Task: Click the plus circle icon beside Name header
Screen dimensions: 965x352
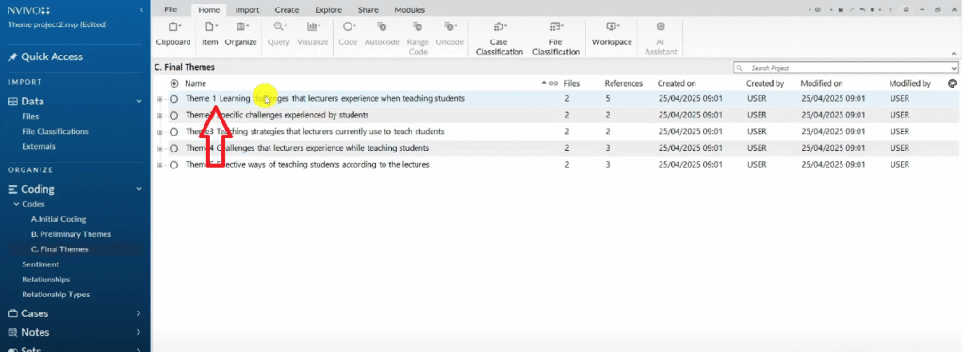Action: point(174,83)
